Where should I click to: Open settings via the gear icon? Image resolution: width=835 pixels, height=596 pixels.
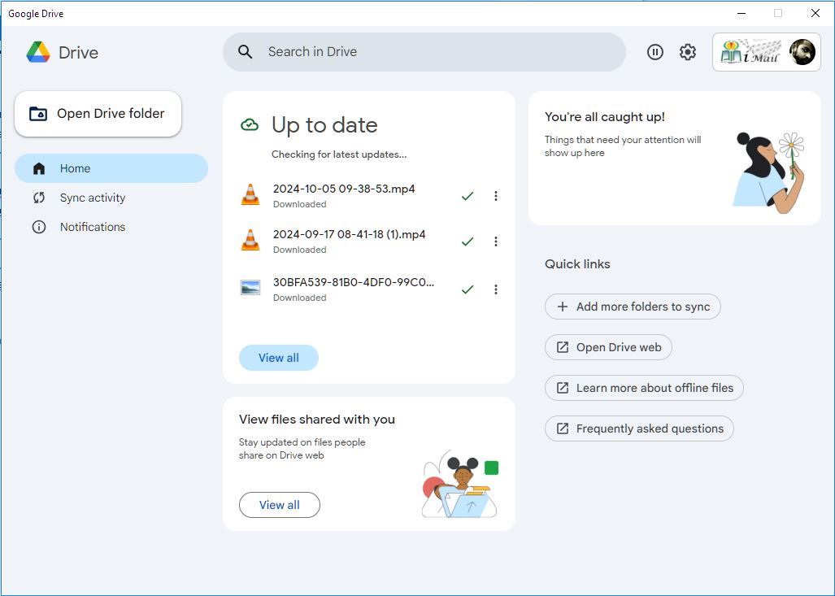(x=688, y=52)
